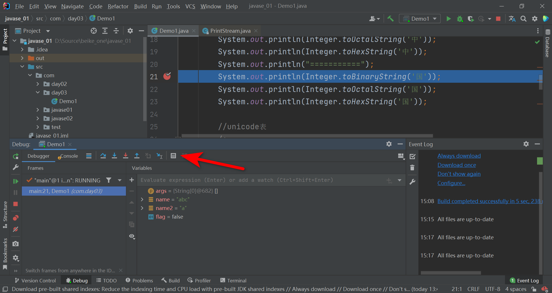Click Show Execution Point icon
The width and height of the screenshot is (552, 293).
89,156
